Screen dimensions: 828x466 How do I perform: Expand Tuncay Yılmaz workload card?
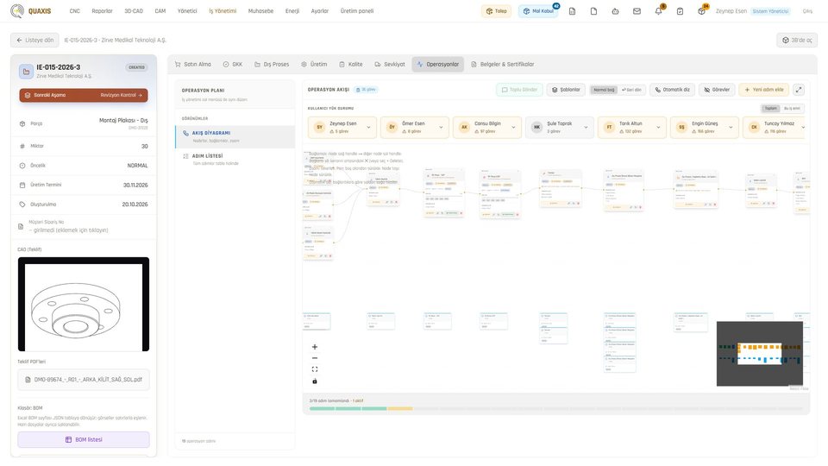803,128
